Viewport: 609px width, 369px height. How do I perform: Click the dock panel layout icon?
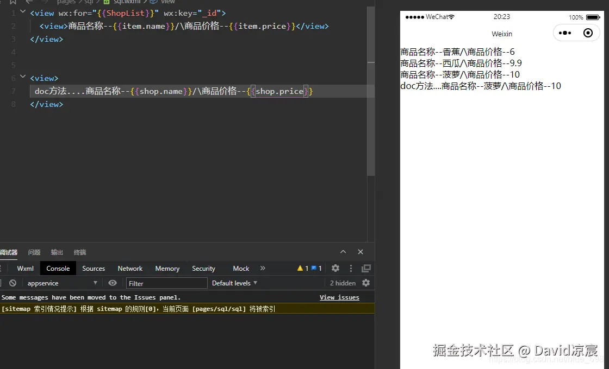pos(366,268)
